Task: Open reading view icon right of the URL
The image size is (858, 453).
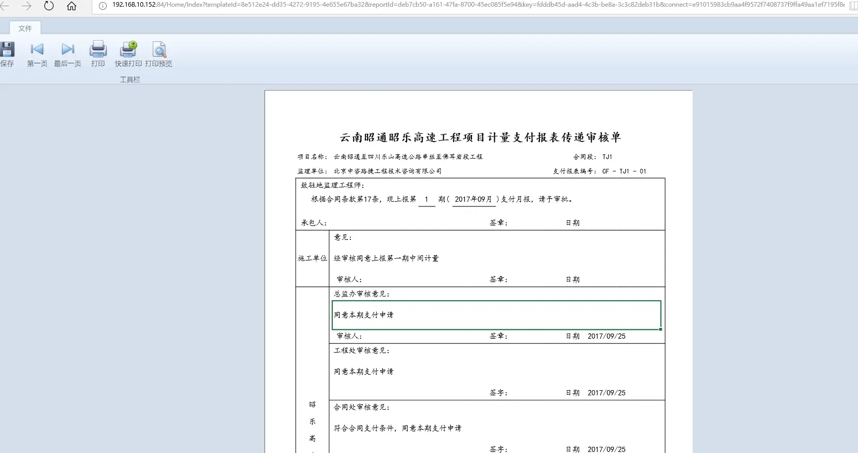Action: pyautogui.click(x=853, y=6)
